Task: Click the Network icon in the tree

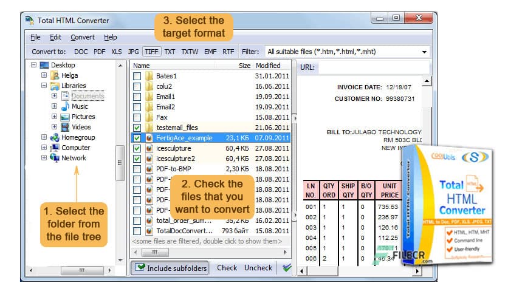Action: coord(55,158)
